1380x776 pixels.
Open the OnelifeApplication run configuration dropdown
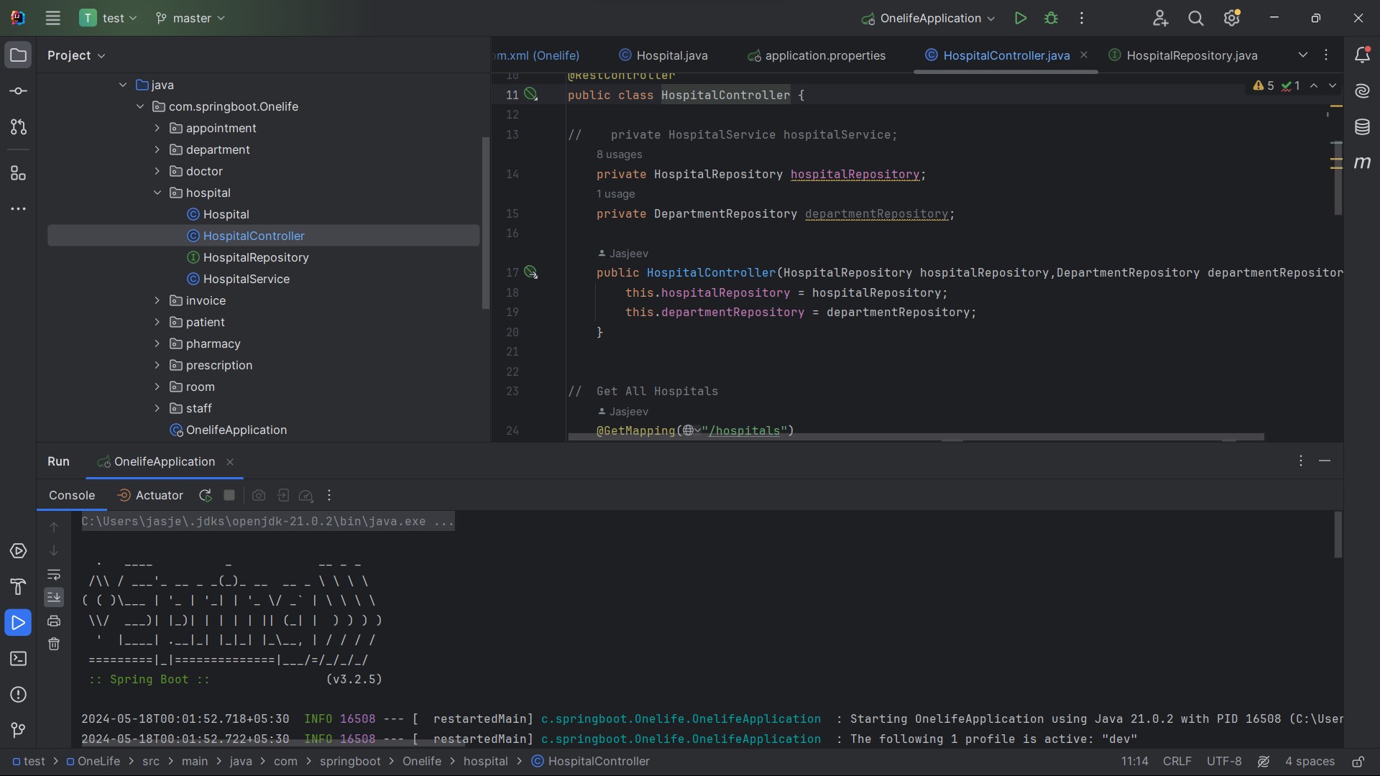[928, 19]
